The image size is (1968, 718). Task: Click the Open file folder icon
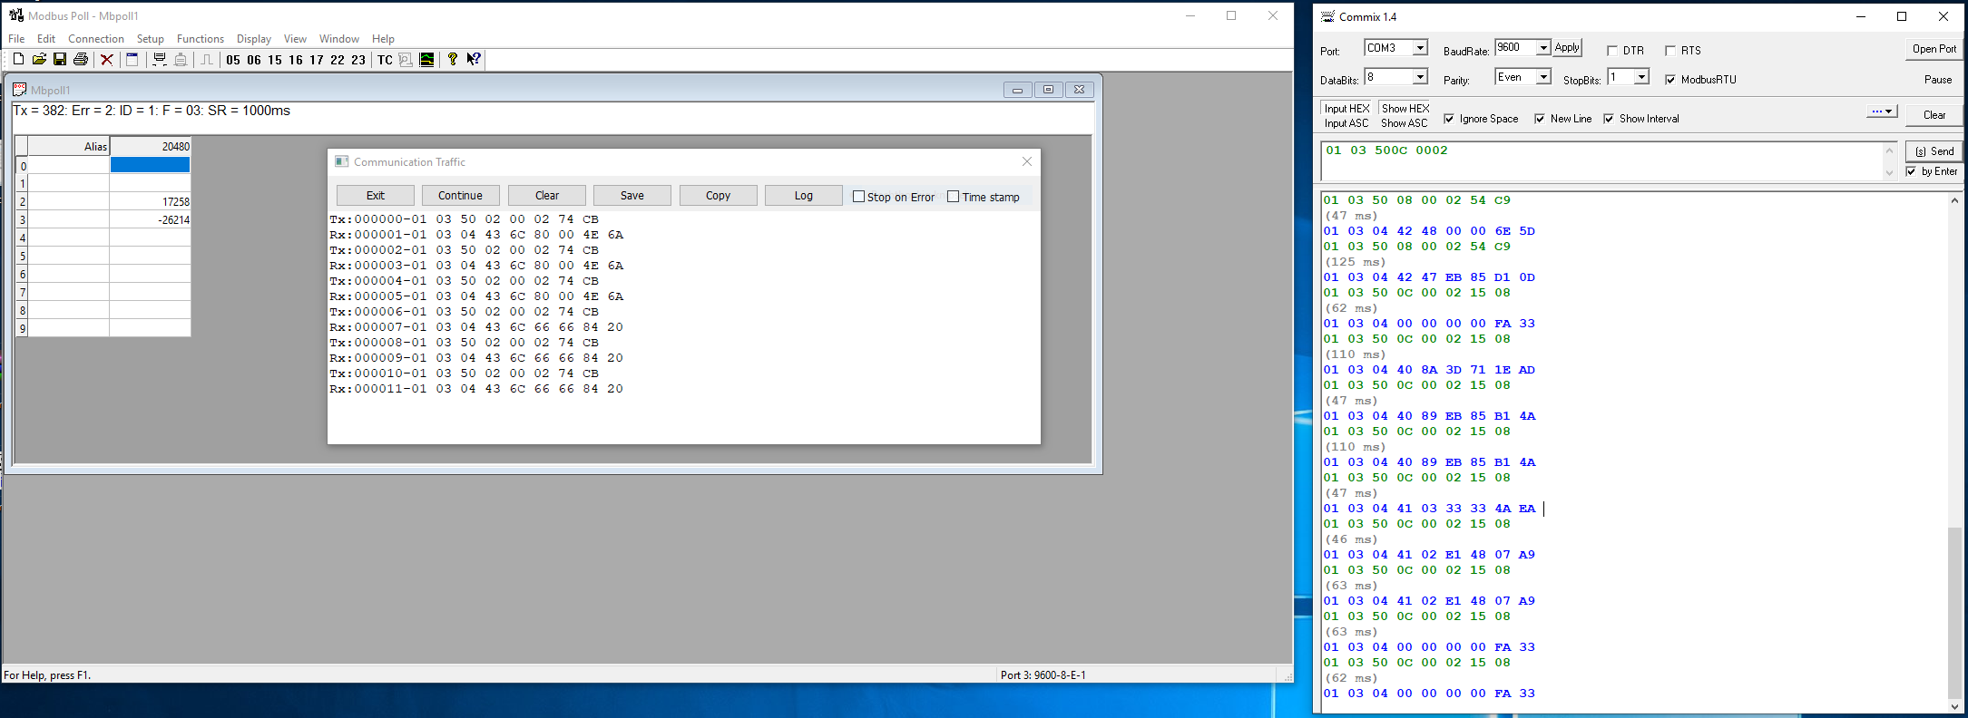coord(39,60)
